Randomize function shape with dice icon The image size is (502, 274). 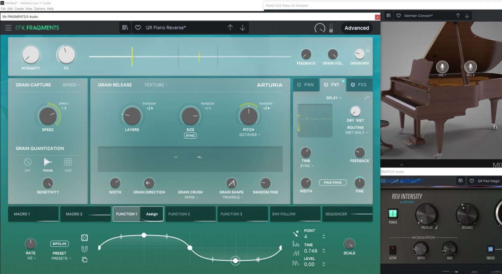pyautogui.click(x=85, y=238)
